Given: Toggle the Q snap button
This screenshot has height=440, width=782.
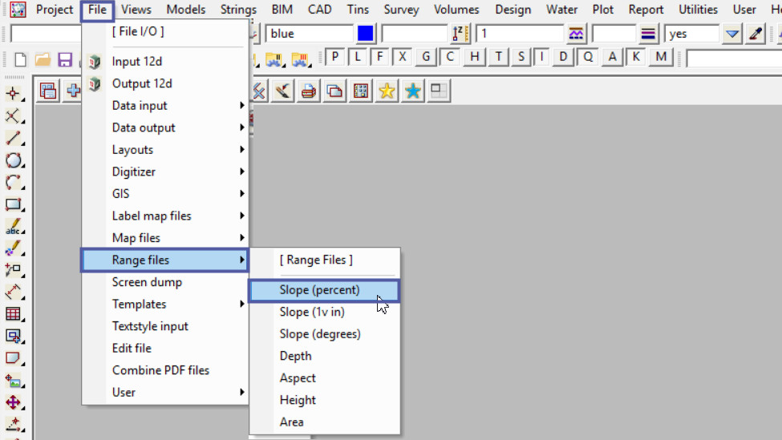Looking at the screenshot, I should 588,58.
